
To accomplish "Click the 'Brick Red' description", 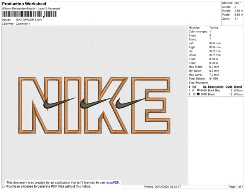I will pos(214,90).
